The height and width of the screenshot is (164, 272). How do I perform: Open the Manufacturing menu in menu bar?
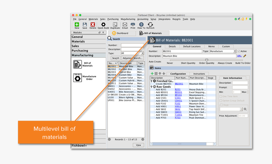128,19
